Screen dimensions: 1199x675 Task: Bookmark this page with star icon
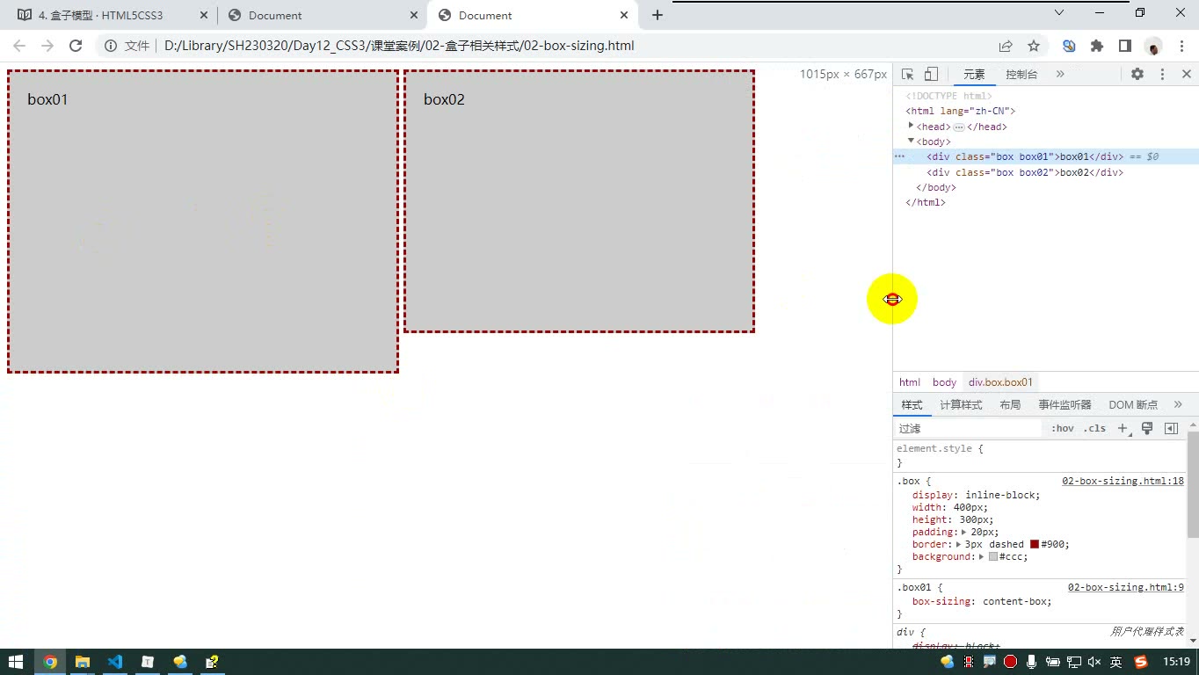click(1034, 46)
